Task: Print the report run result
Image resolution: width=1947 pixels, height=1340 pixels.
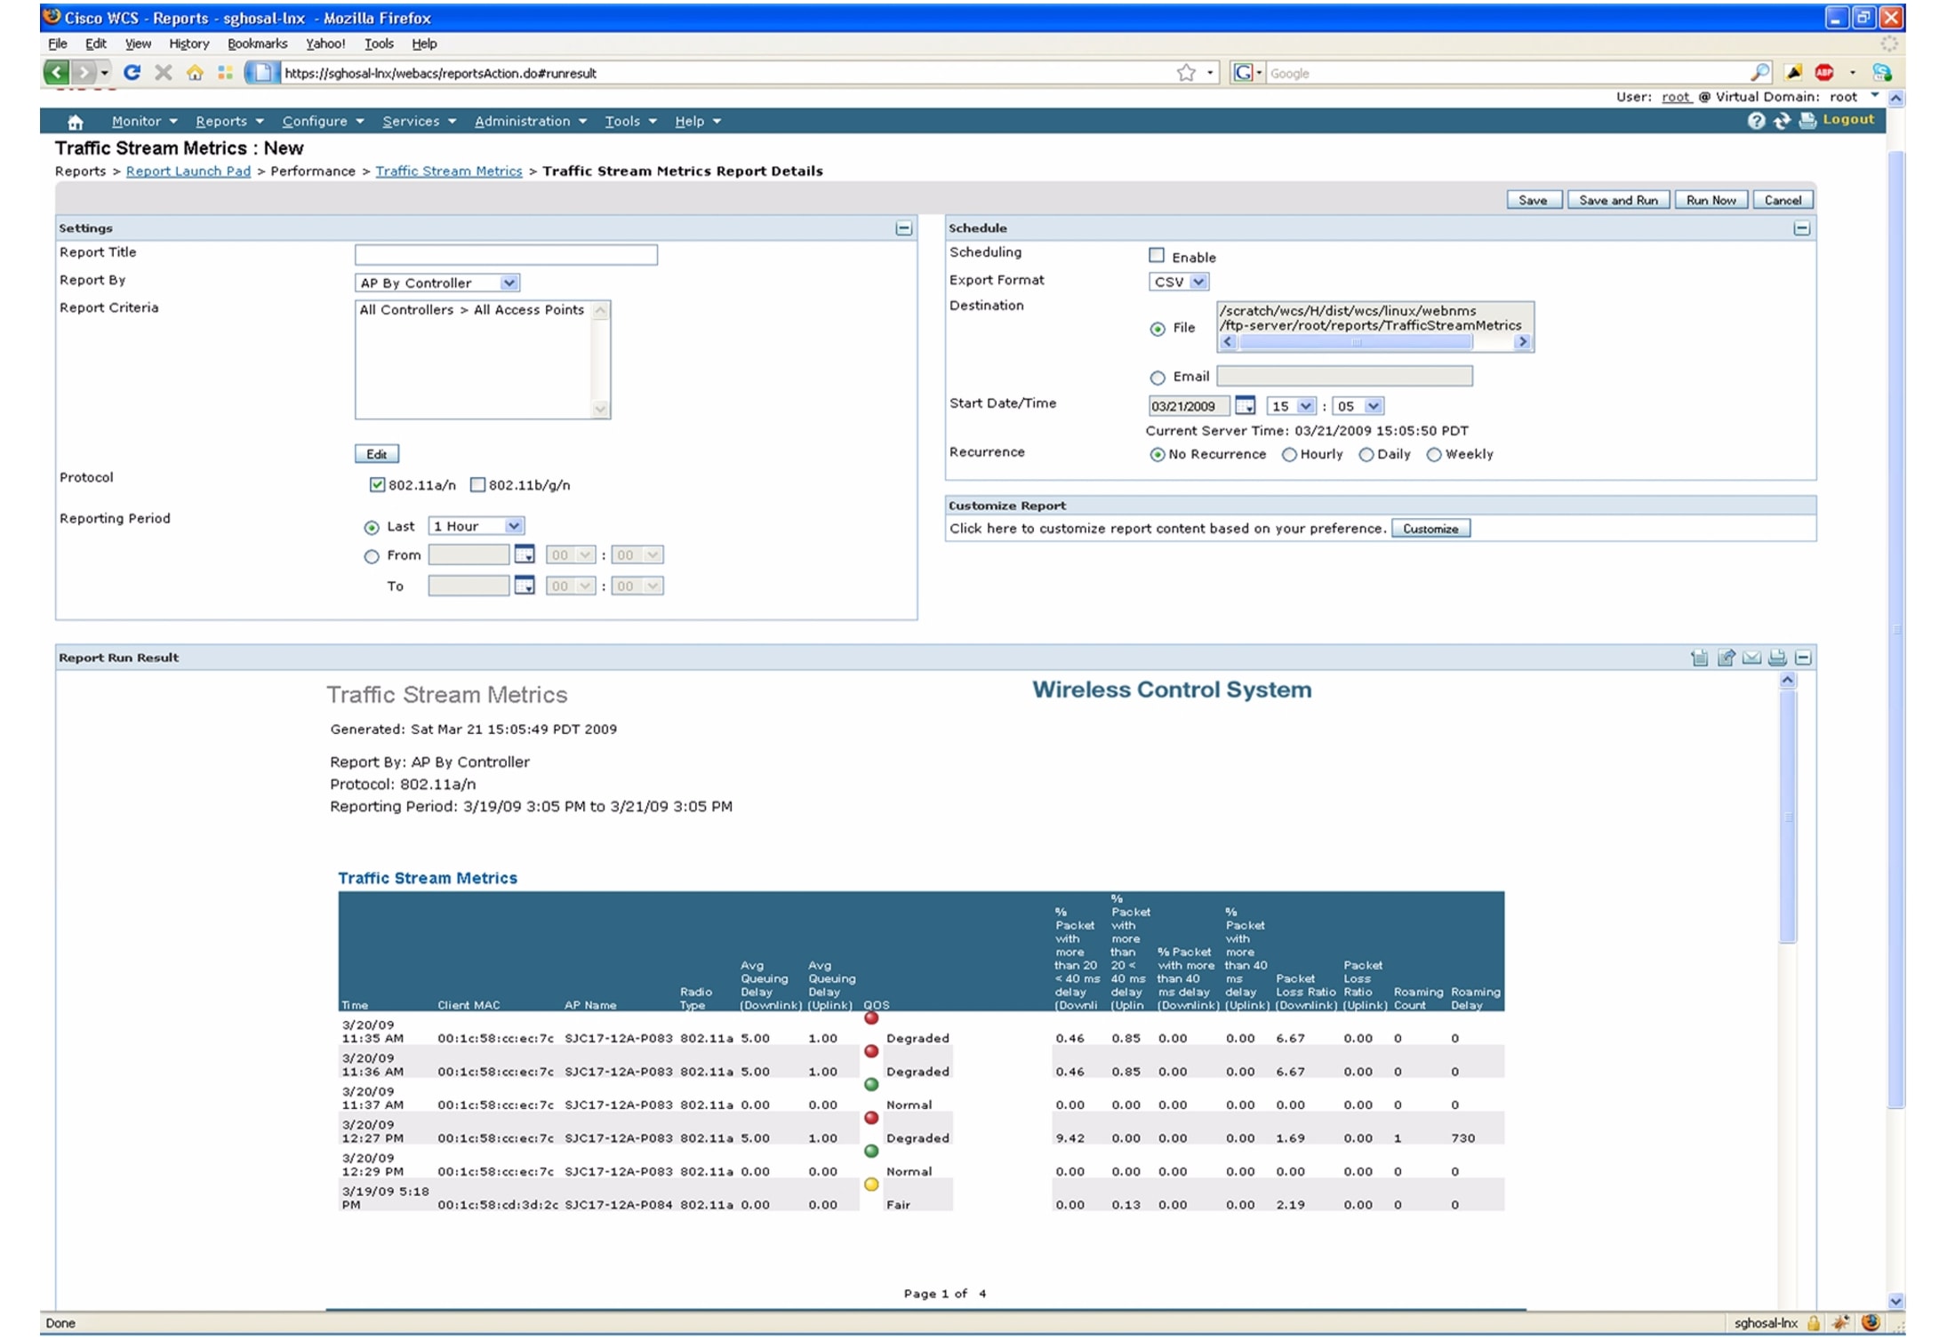Action: (1778, 658)
